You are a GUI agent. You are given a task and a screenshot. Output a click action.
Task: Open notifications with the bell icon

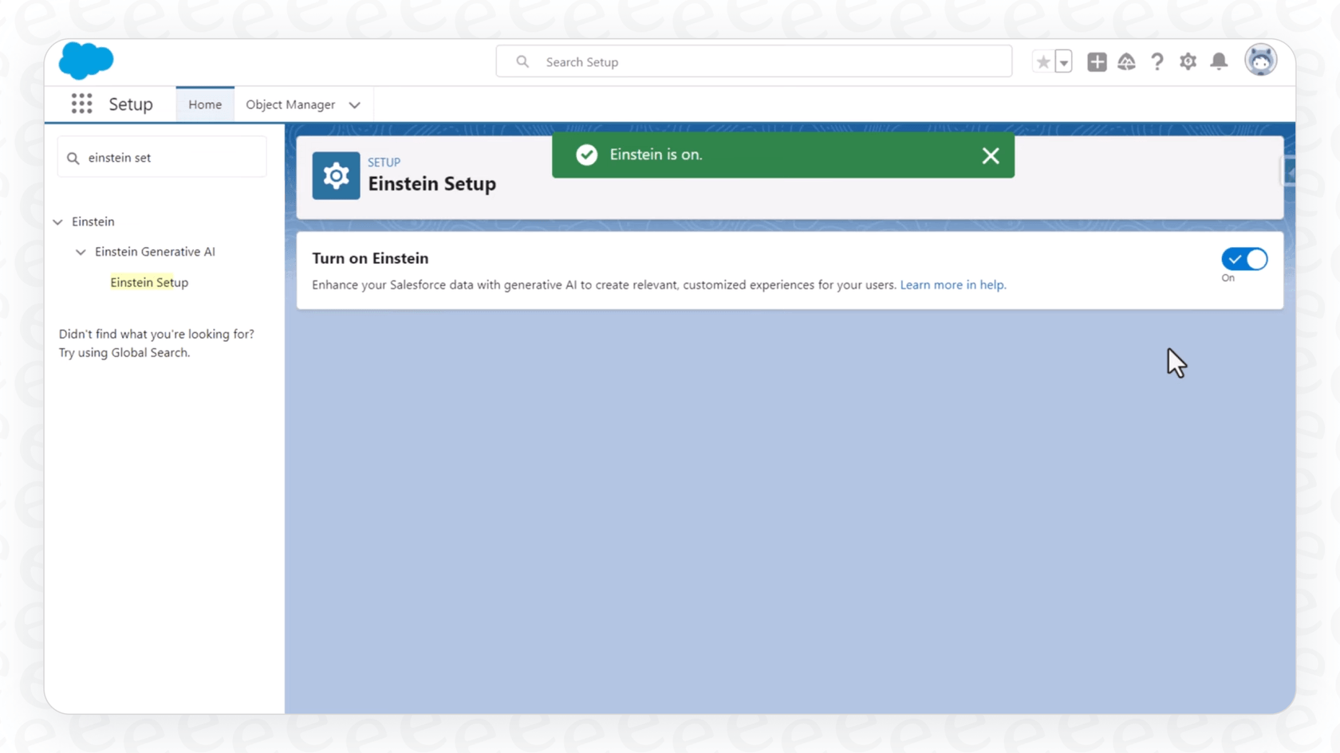click(x=1219, y=61)
